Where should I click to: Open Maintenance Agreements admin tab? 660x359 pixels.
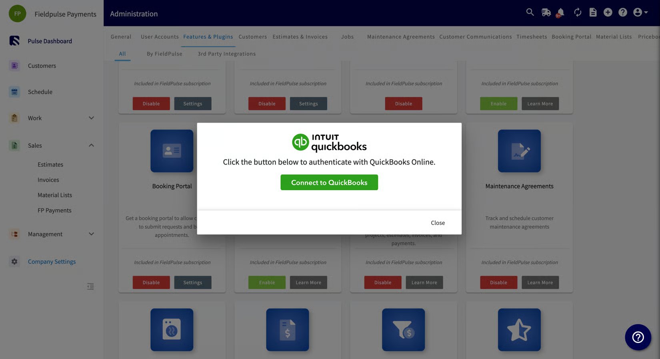click(401, 37)
